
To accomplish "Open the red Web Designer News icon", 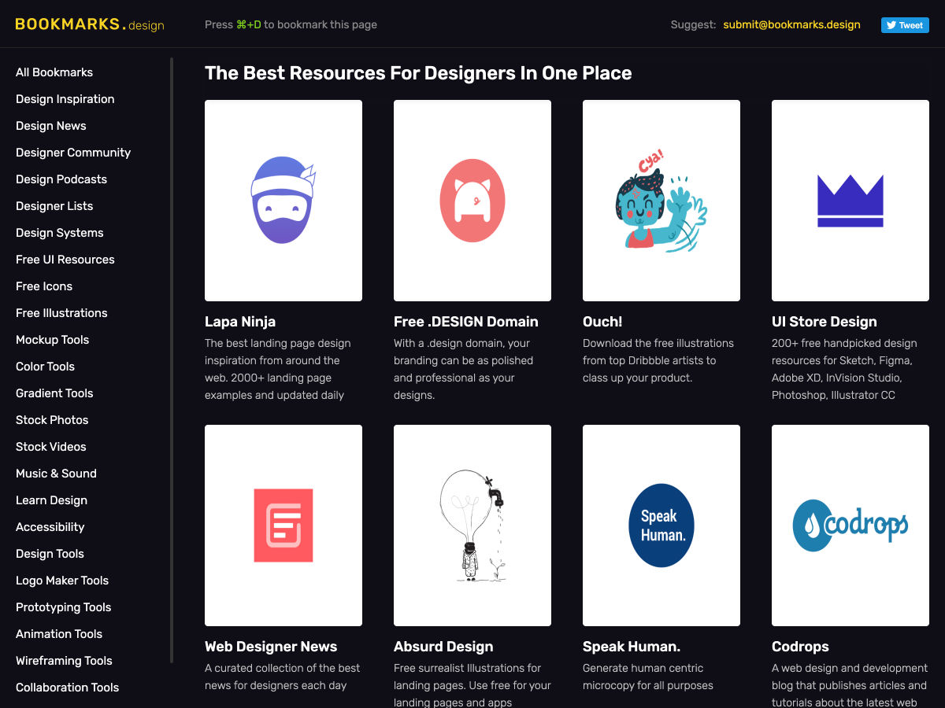I will point(283,525).
